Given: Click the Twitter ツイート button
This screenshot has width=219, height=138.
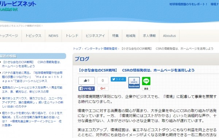Looking at the screenshot, I should pyautogui.click(x=118, y=79).
